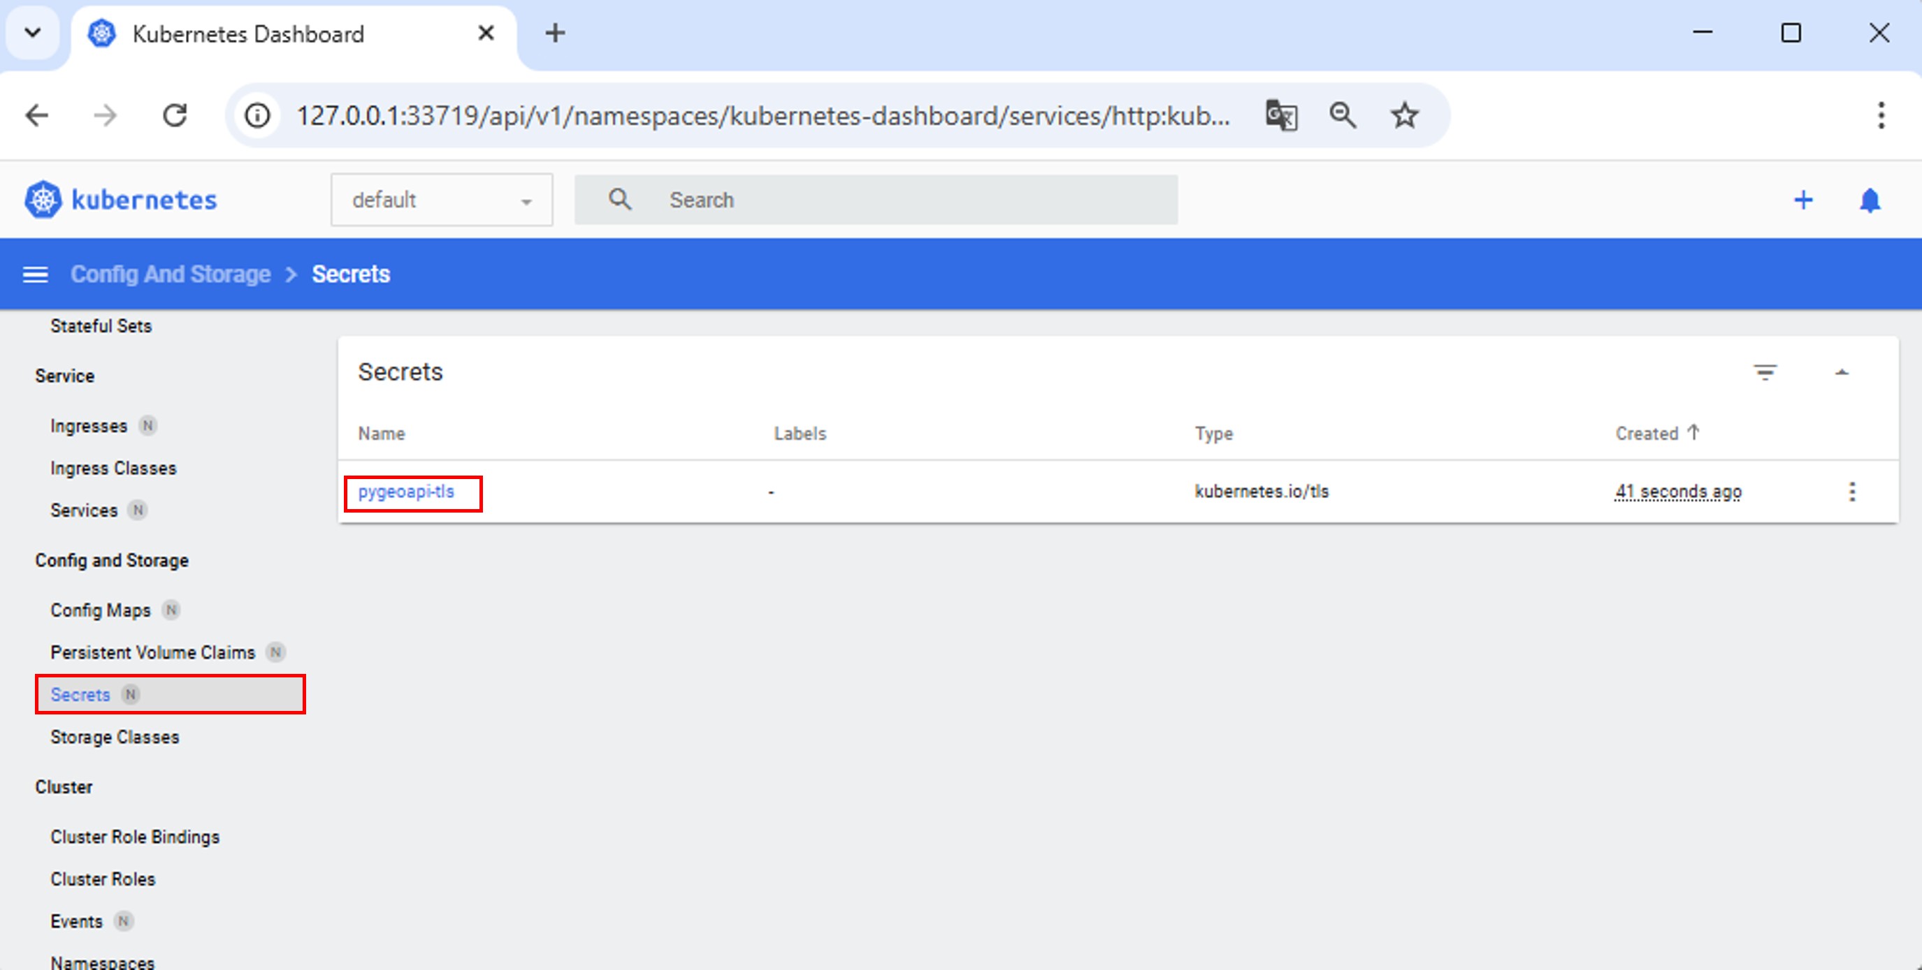Screen dimensions: 1922x970
Task: Click the filter icon in Secrets card
Action: [x=1764, y=372]
